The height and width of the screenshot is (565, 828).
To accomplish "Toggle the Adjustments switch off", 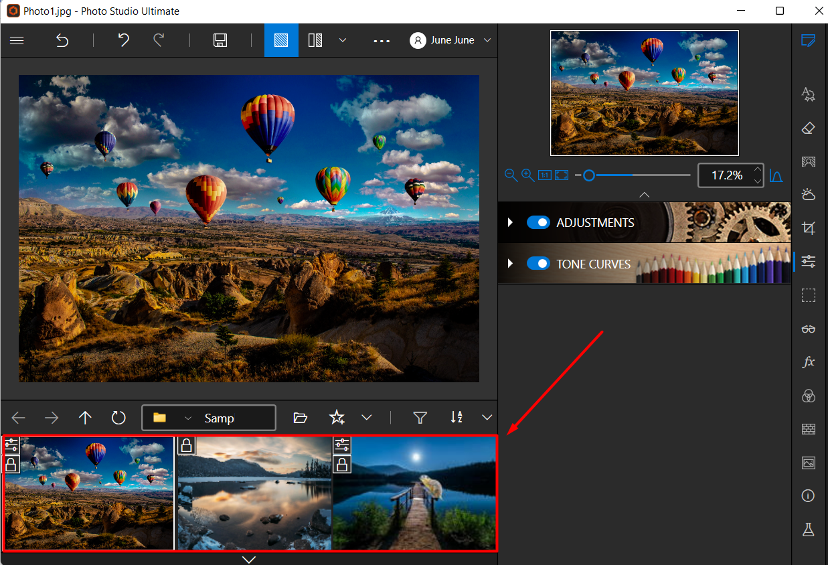I will pos(538,222).
